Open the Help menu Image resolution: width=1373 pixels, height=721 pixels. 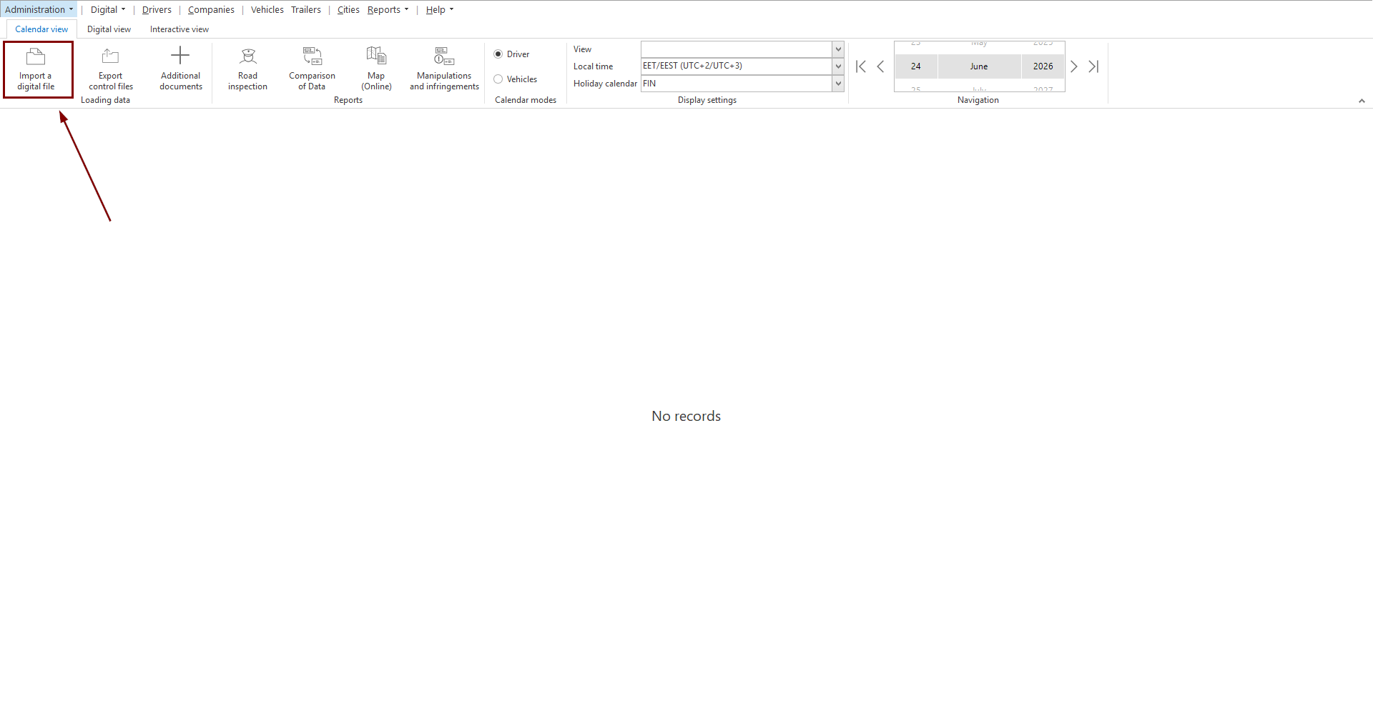pyautogui.click(x=440, y=9)
